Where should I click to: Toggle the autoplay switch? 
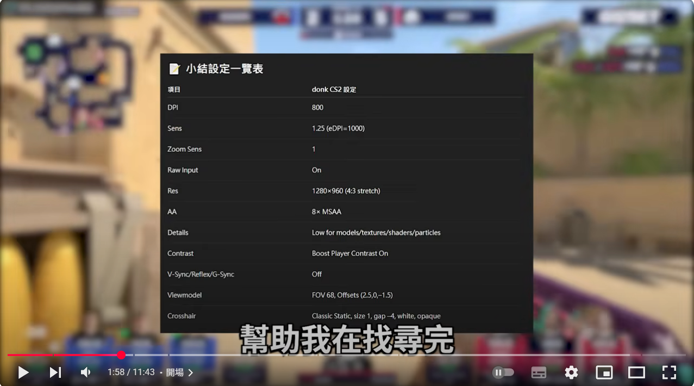click(x=503, y=372)
